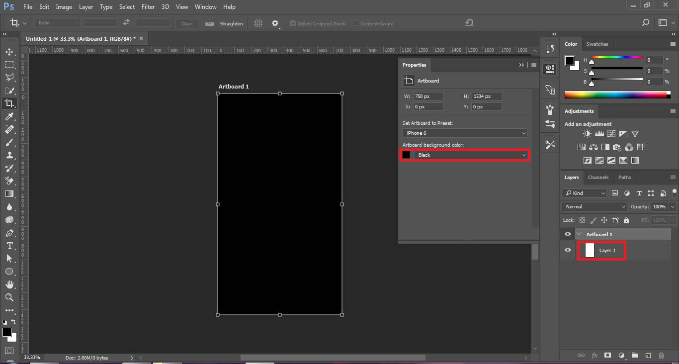679x364 pixels.
Task: Open the Layer menu
Action: pyautogui.click(x=86, y=7)
